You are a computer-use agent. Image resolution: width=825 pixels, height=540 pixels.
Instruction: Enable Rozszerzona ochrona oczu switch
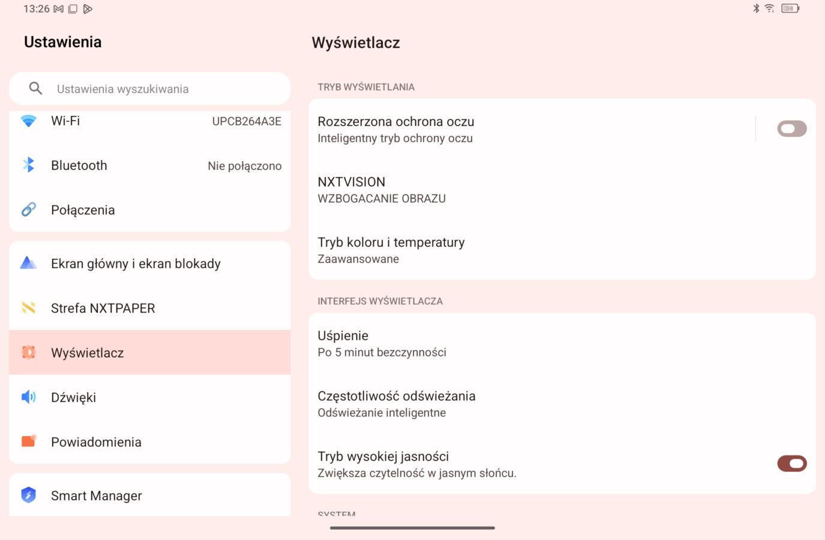click(x=792, y=128)
